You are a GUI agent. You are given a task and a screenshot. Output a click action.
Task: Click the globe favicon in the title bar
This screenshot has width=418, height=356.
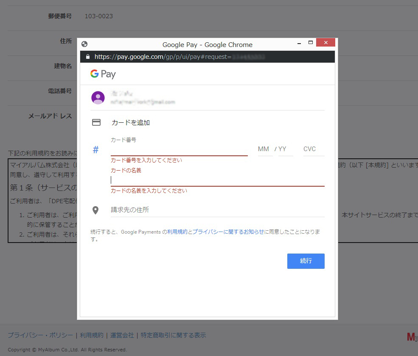click(84, 43)
